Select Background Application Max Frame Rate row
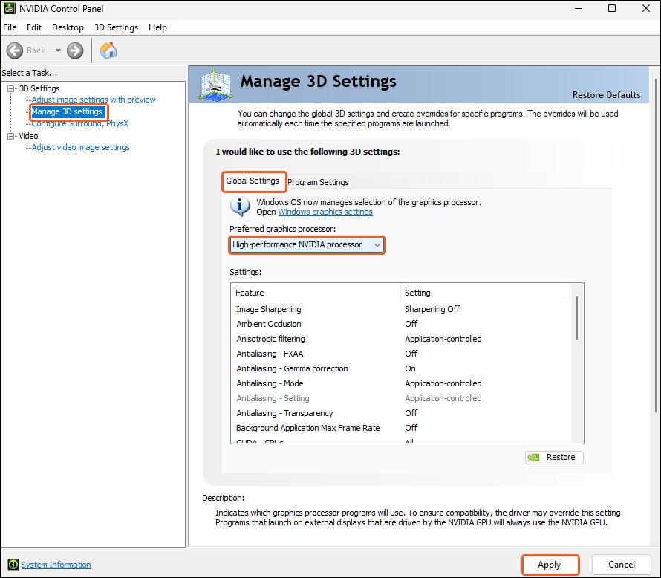Screen dimensions: 661x578 coord(400,428)
